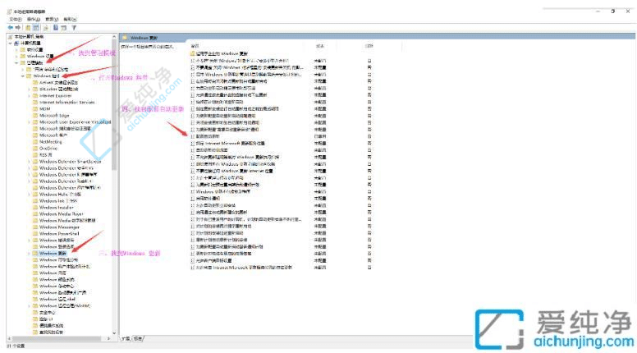Maximize the Group Policy Editor window
This screenshot has height=353, width=637.
(612, 11)
